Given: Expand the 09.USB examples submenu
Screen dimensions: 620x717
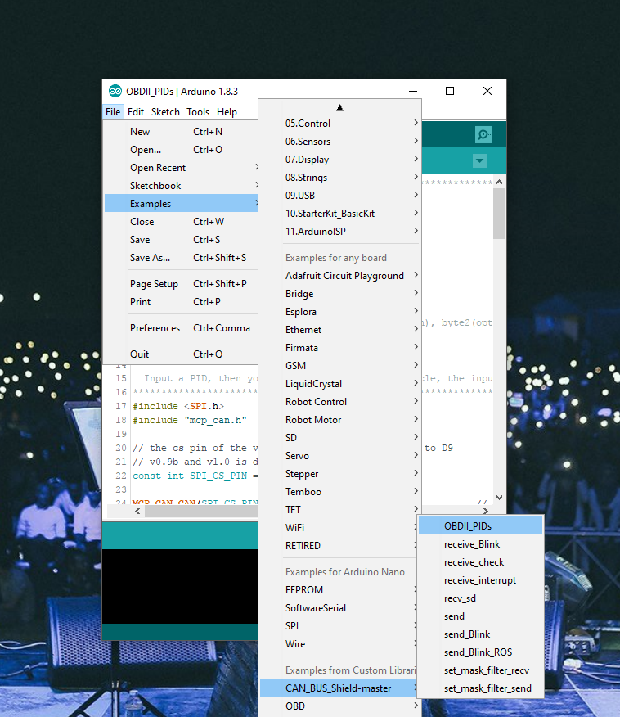Looking at the screenshot, I should (339, 196).
